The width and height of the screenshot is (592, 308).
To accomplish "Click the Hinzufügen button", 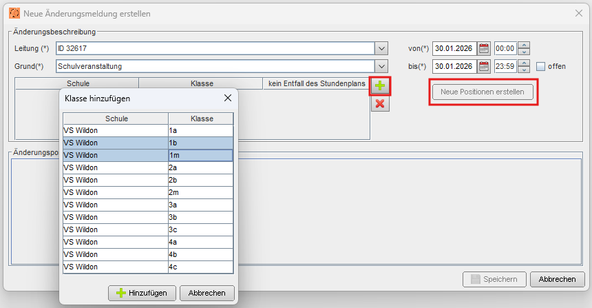I will click(142, 293).
